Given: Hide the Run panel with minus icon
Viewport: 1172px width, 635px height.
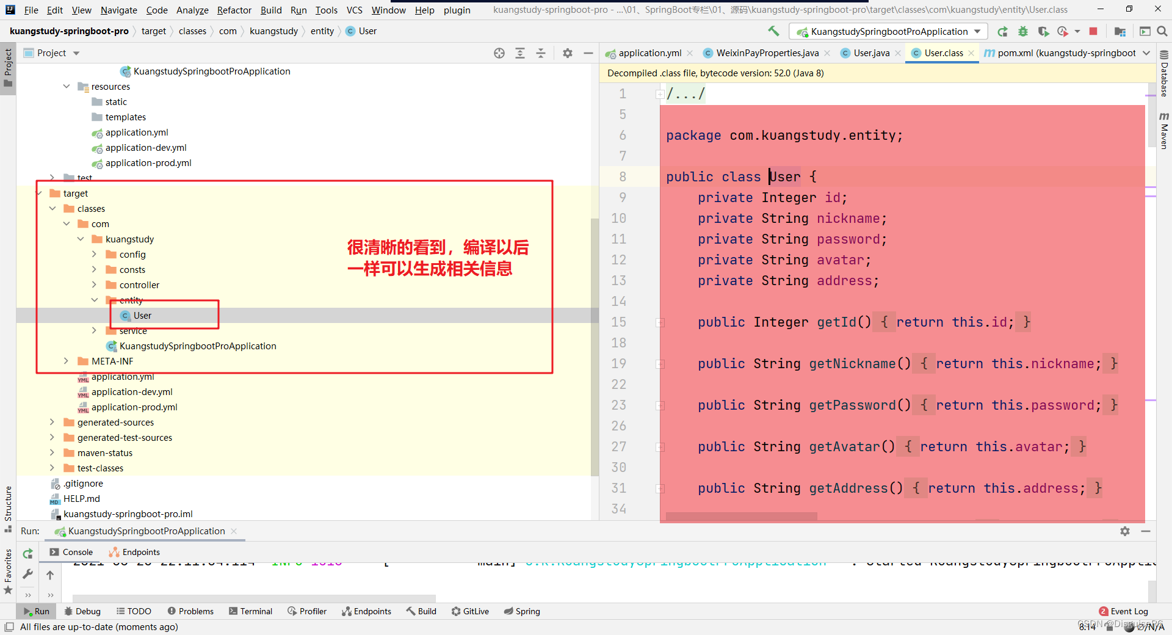Looking at the screenshot, I should [x=1146, y=531].
